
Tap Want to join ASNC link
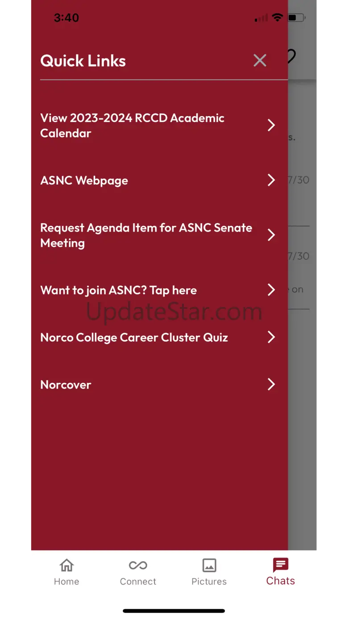tap(118, 290)
